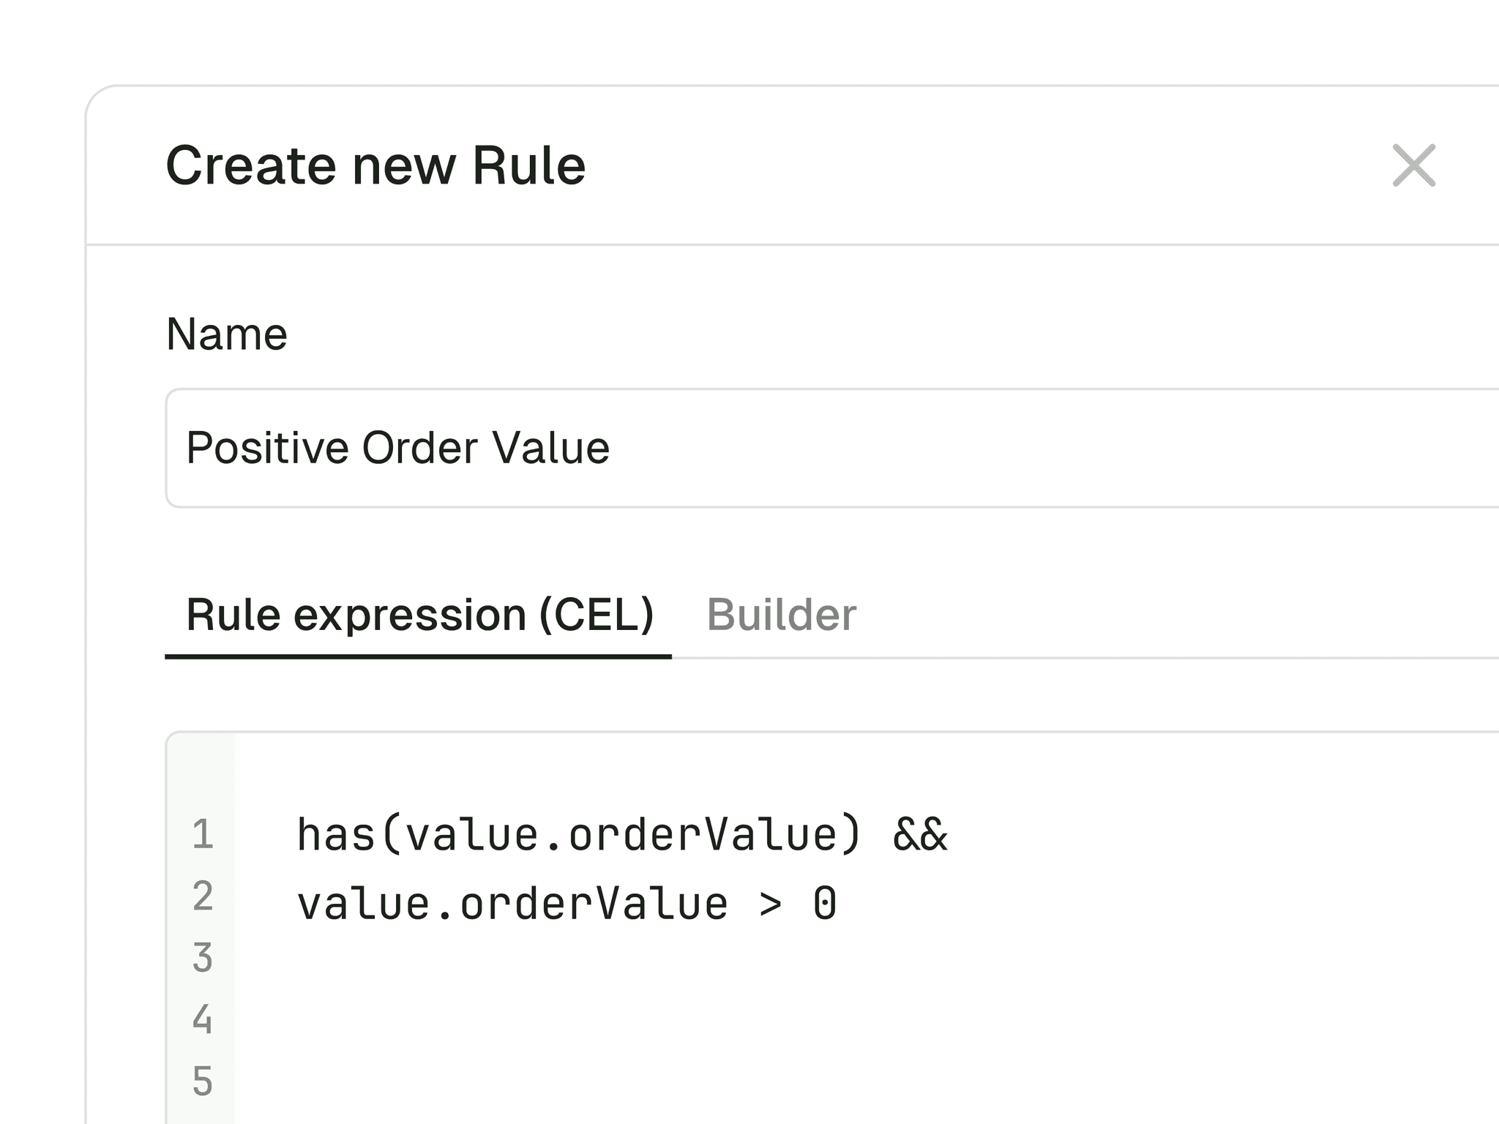Click the Name field label
This screenshot has height=1124, width=1499.
pos(226,334)
